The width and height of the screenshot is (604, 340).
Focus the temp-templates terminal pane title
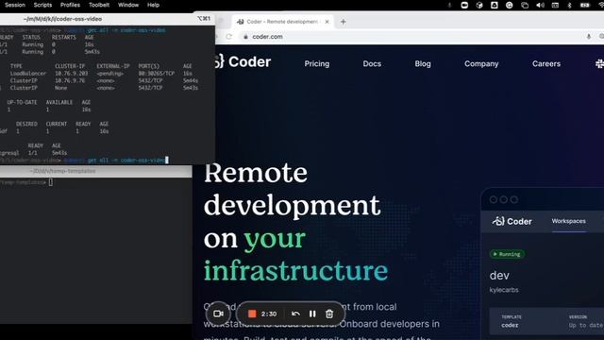pyautogui.click(x=63, y=171)
